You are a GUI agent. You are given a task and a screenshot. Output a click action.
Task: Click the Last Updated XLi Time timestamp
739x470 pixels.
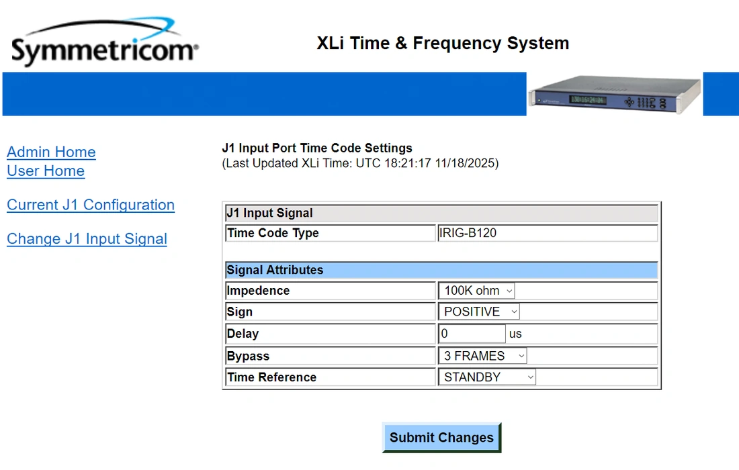pyautogui.click(x=360, y=163)
